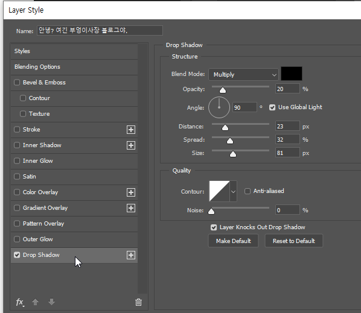Select the Pattern Overlay effect row
This screenshot has width=361, height=313.
click(74, 224)
